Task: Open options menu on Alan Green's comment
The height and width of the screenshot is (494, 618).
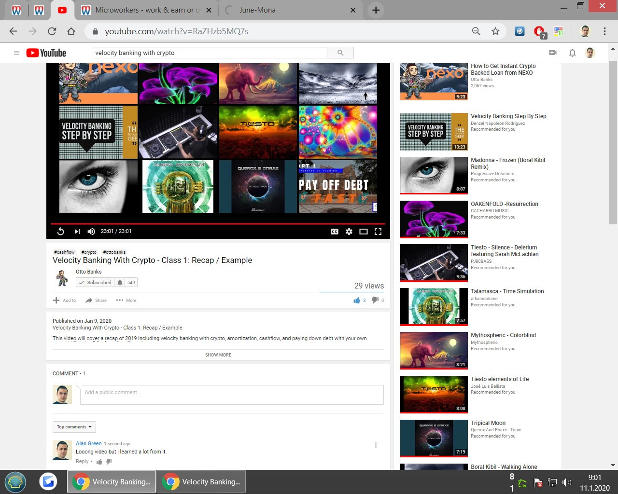Action: [376, 445]
